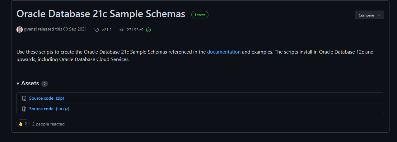Click the thumbs up emoji reaction
Viewport: 397px width, 142px height.
(21, 124)
